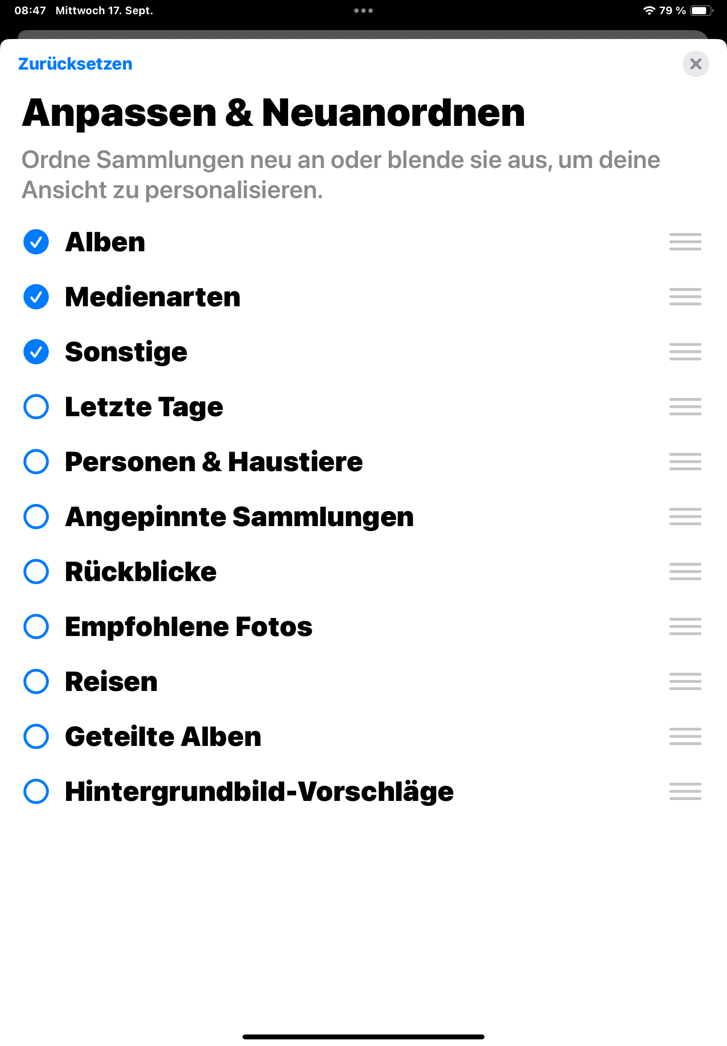Tap the drag handle beside Sonstige
This screenshot has height=1046, width=727.
[x=684, y=351]
